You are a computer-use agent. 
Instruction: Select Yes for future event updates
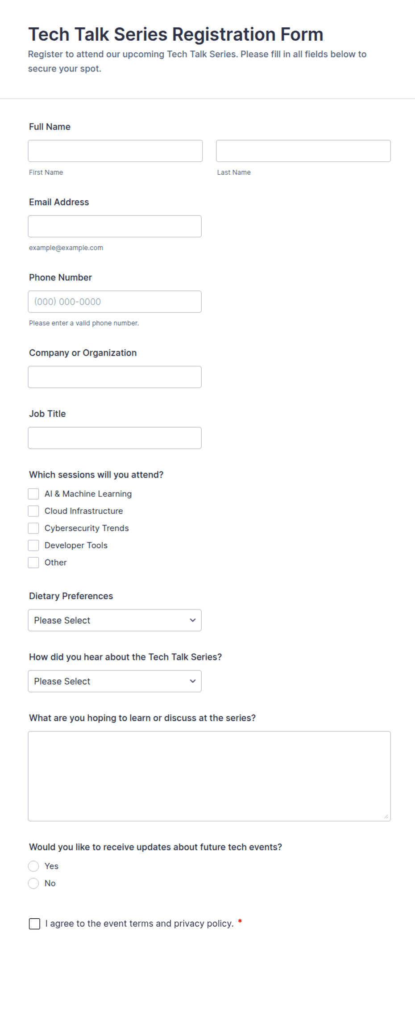(33, 866)
